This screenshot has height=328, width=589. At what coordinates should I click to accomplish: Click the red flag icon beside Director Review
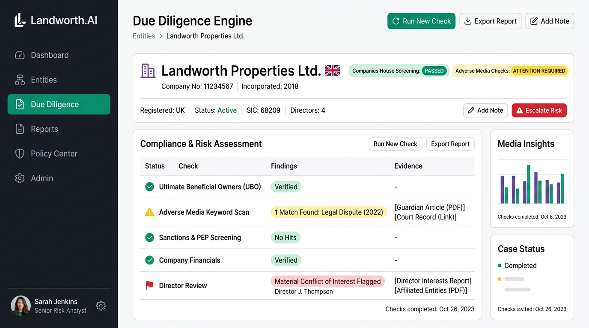pyautogui.click(x=149, y=285)
